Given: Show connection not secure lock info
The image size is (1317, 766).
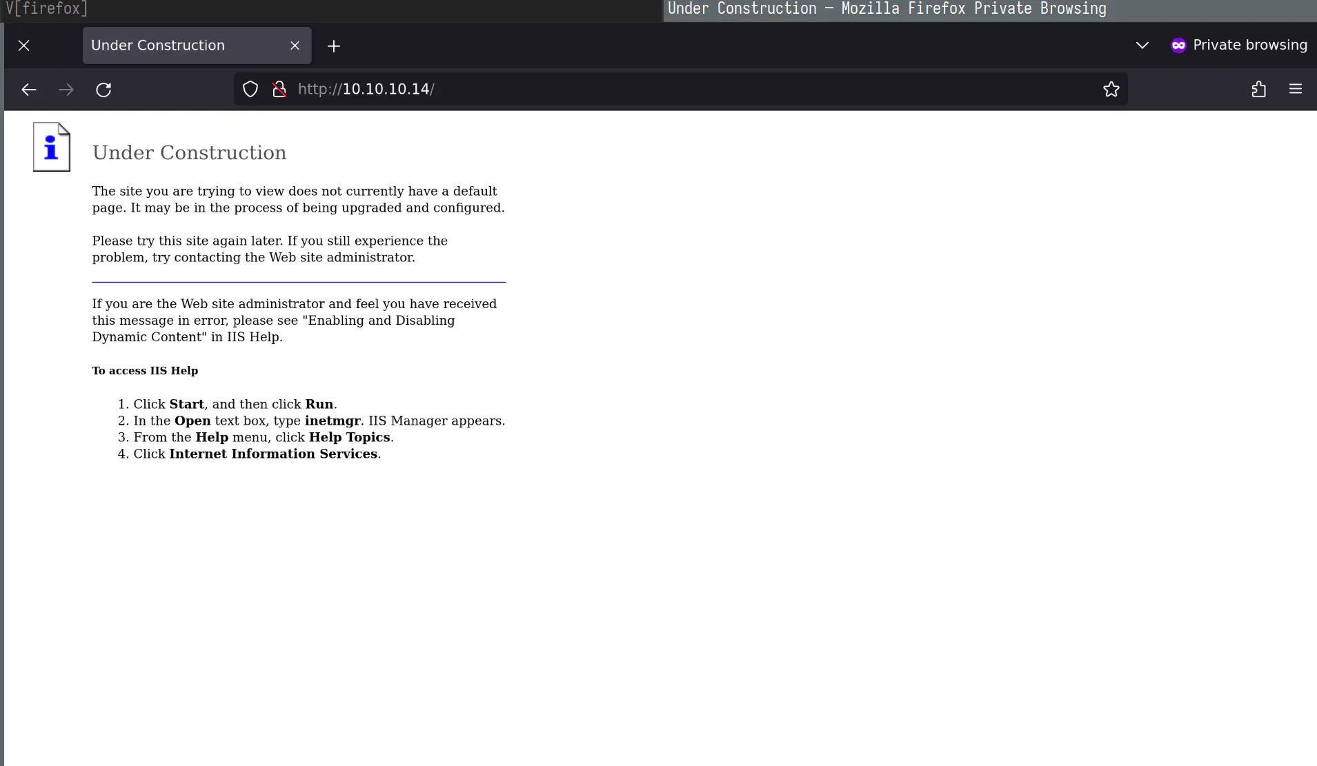Looking at the screenshot, I should tap(279, 90).
